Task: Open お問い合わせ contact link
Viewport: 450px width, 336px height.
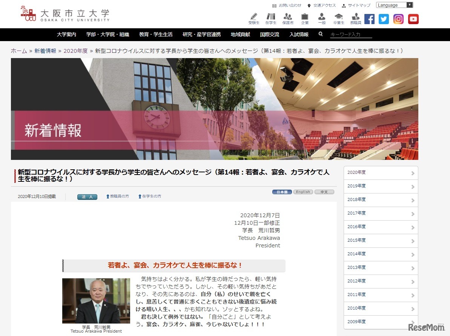Action: pyautogui.click(x=287, y=5)
